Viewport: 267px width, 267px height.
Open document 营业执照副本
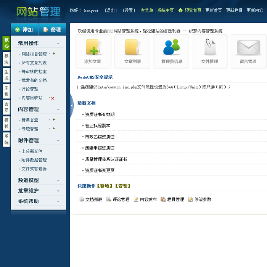click(x=98, y=125)
